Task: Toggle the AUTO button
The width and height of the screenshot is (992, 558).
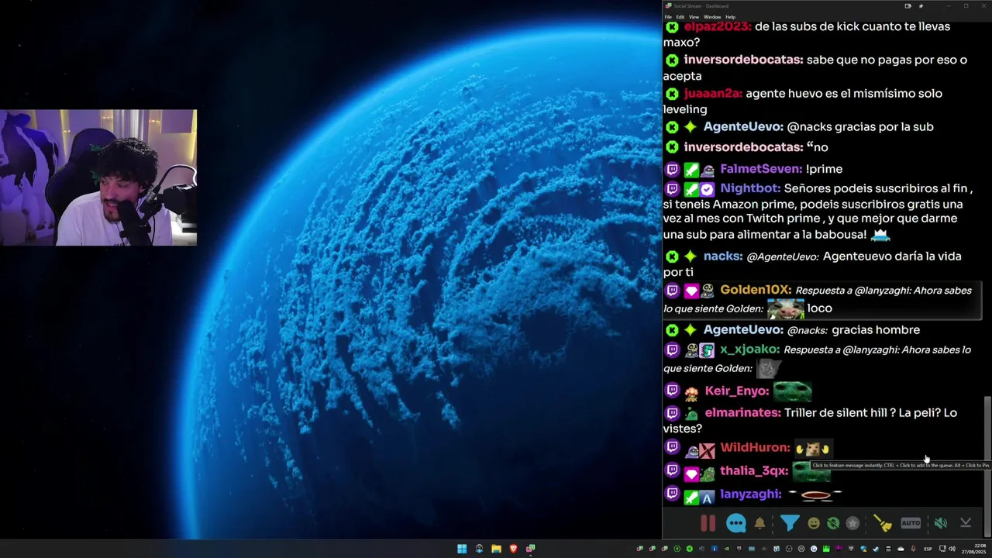Action: point(911,523)
